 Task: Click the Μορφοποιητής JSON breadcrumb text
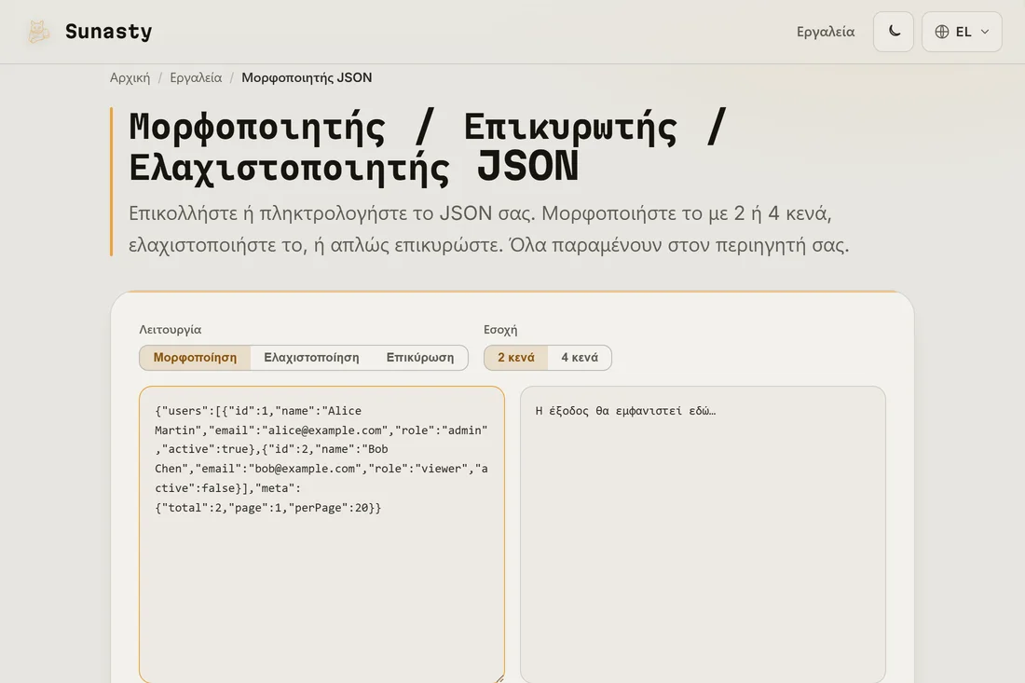[x=307, y=77]
